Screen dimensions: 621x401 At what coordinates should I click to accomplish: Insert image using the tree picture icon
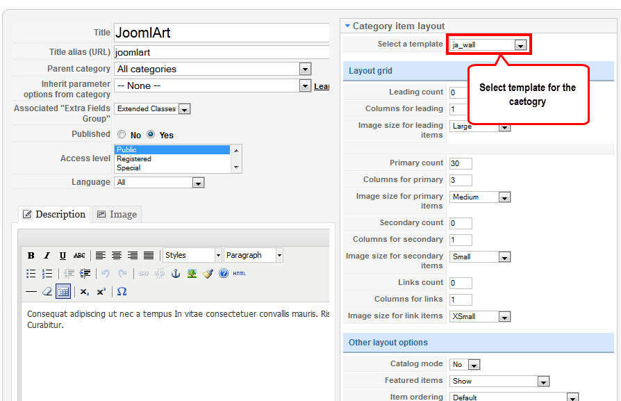[x=192, y=273]
